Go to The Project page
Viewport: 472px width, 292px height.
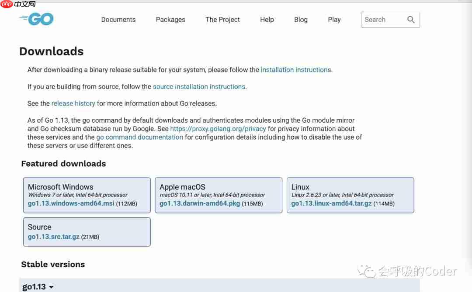click(222, 20)
